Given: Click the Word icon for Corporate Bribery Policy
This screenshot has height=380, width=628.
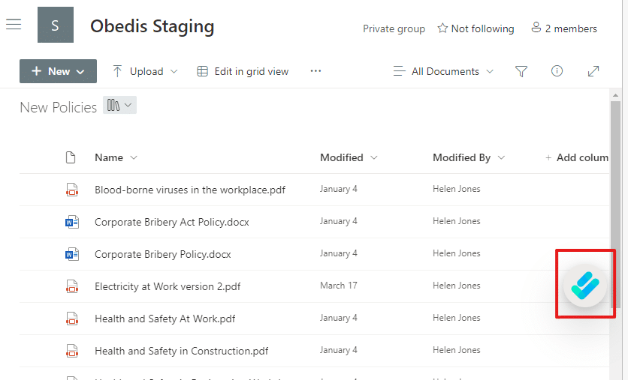Looking at the screenshot, I should [71, 254].
